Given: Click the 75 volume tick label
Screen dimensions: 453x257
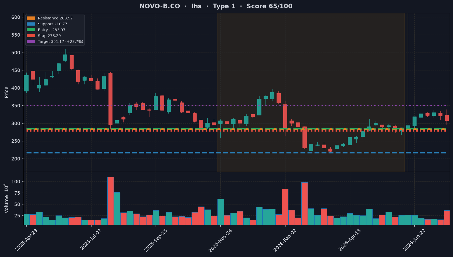Looking at the screenshot, I should tap(17, 193).
